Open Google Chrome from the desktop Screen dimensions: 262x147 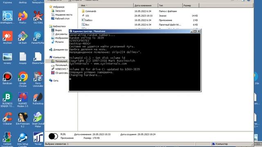pos(23,79)
